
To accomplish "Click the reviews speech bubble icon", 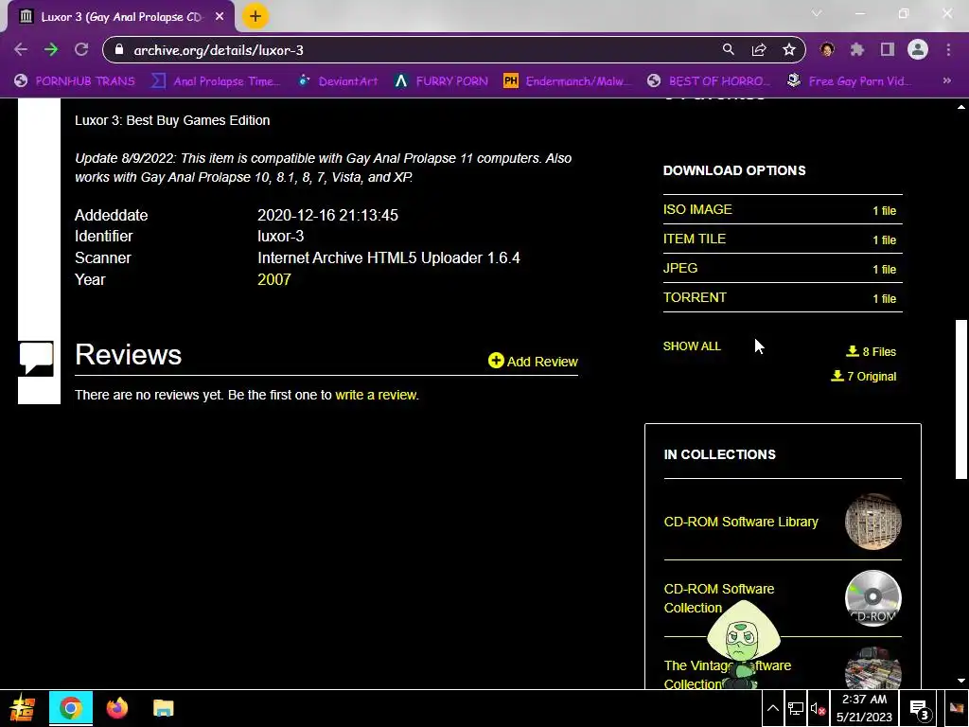I will (x=36, y=359).
